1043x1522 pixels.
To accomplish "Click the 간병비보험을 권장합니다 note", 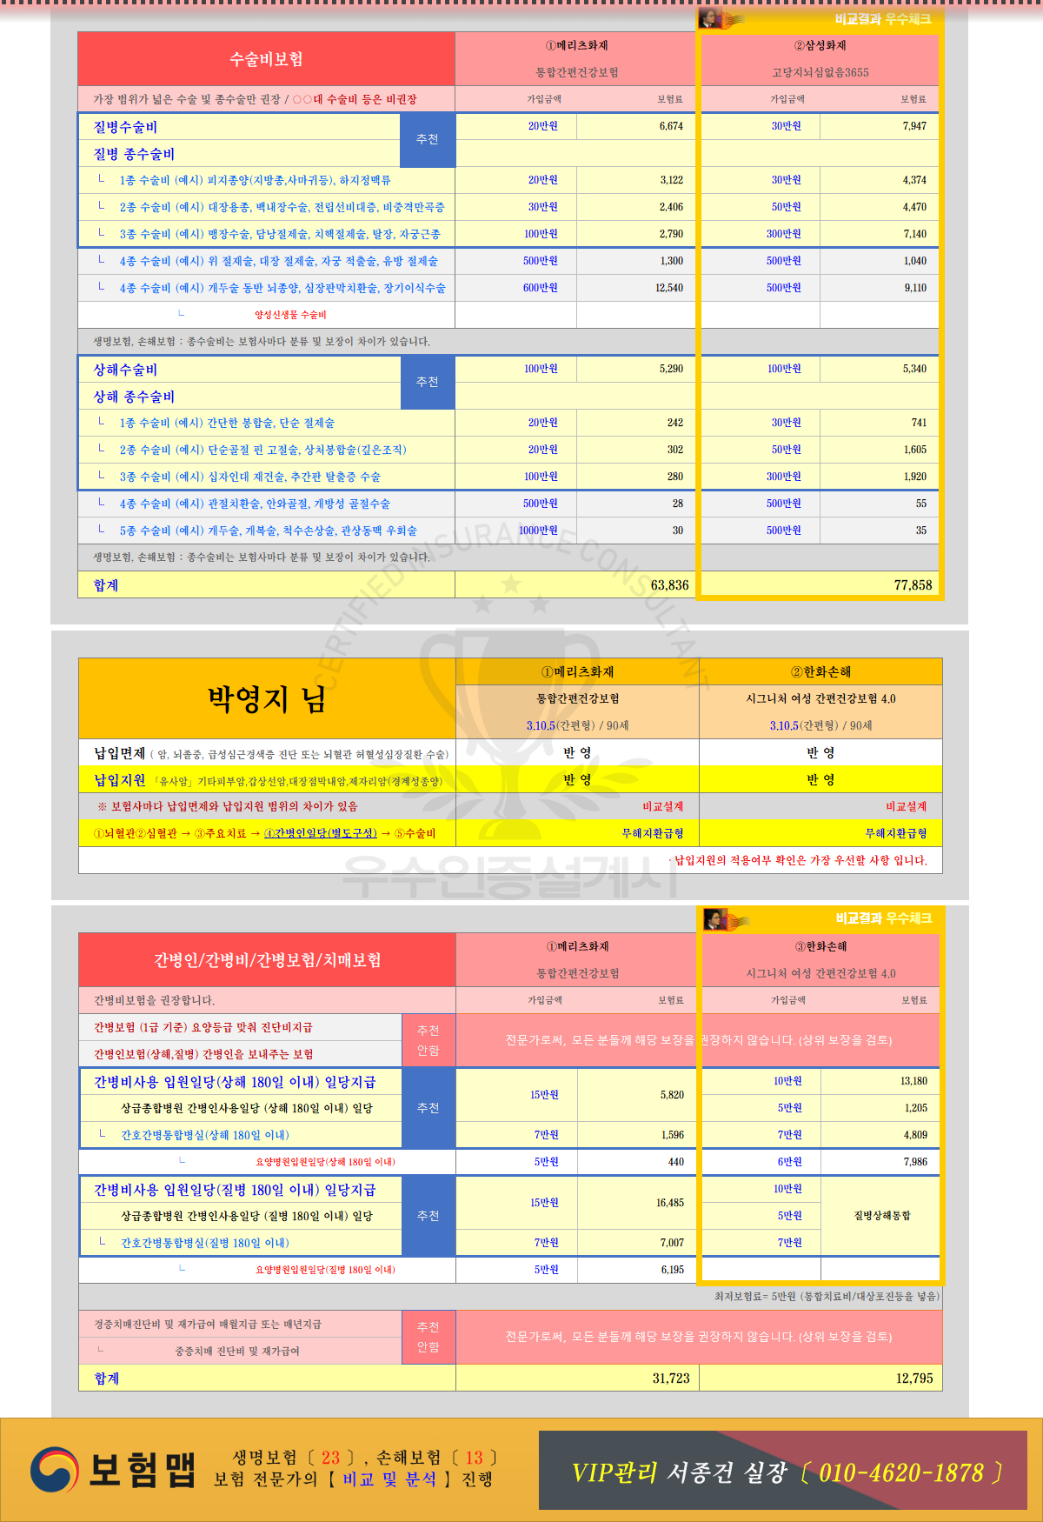I will [154, 1000].
